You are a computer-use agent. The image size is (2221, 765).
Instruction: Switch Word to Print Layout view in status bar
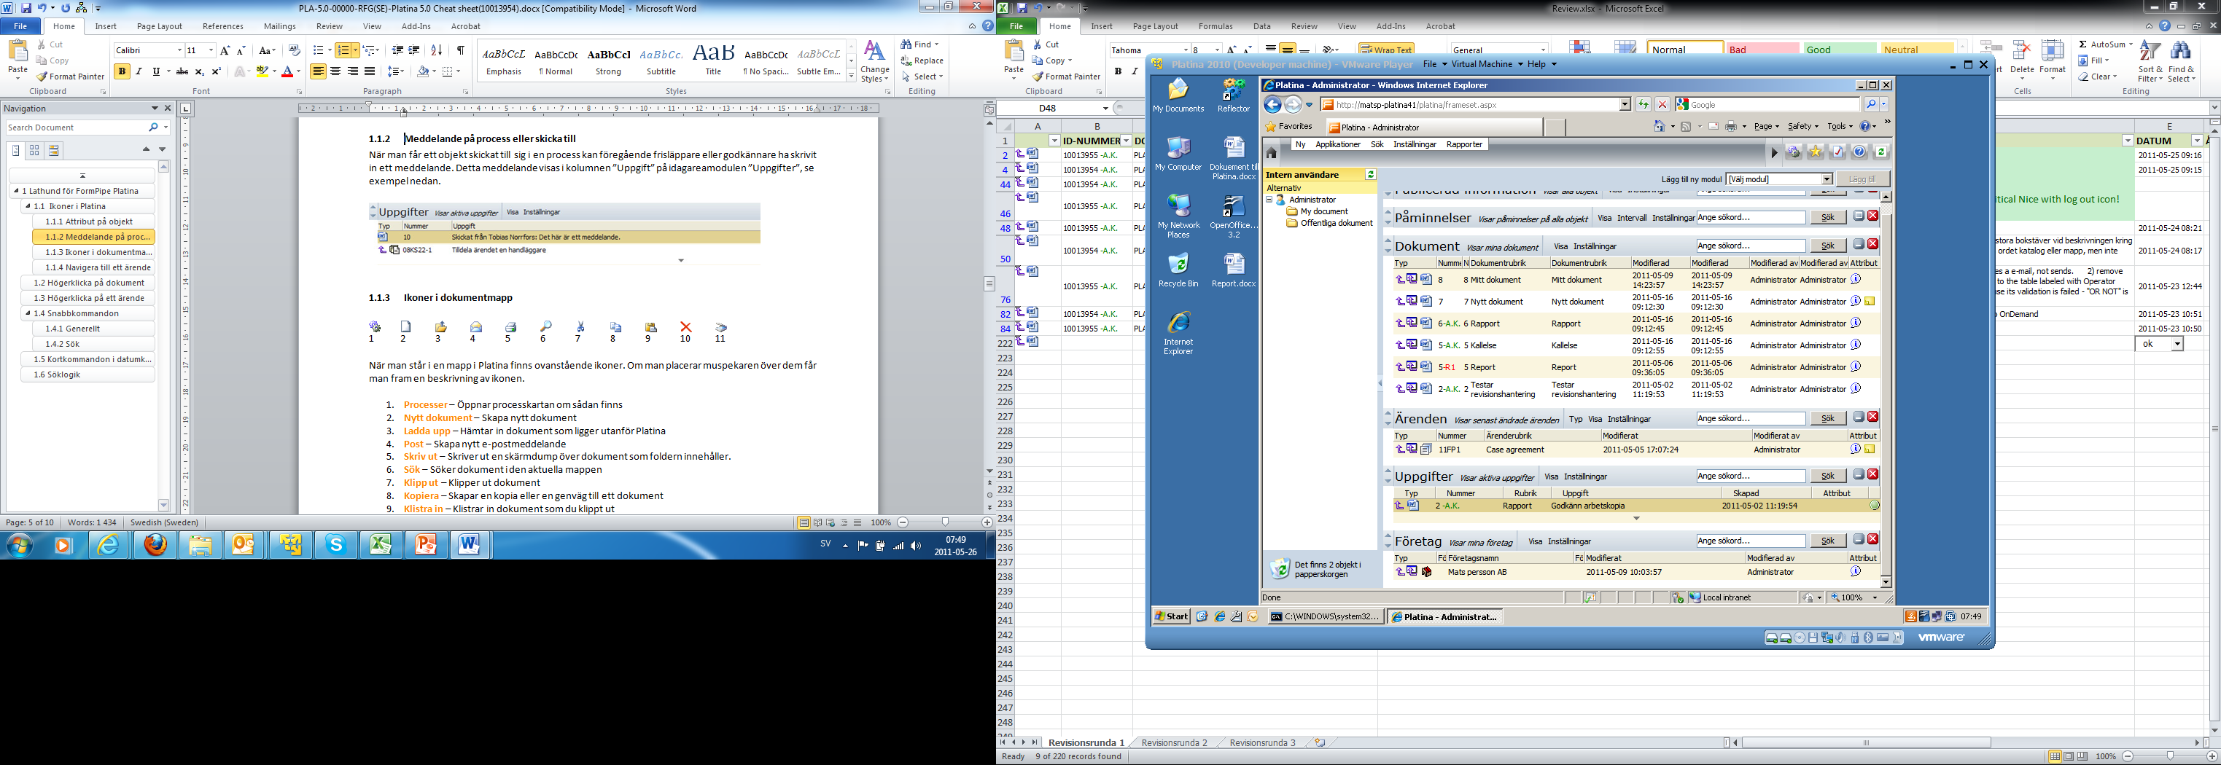coord(804,523)
